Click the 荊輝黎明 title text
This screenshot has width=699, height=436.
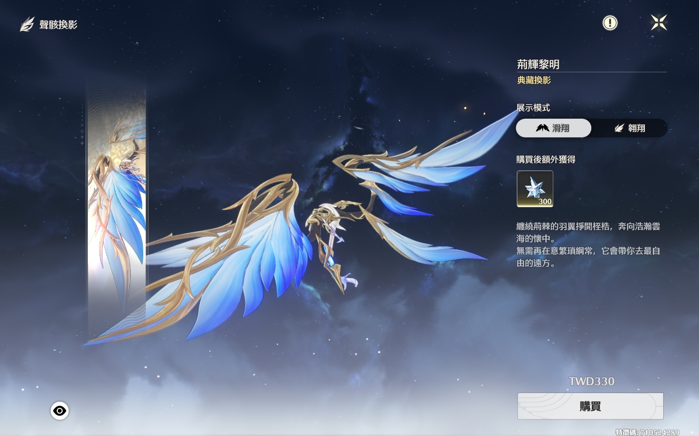point(538,64)
